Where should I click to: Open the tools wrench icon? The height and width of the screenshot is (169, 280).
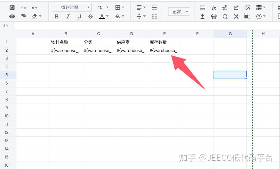tap(236, 16)
